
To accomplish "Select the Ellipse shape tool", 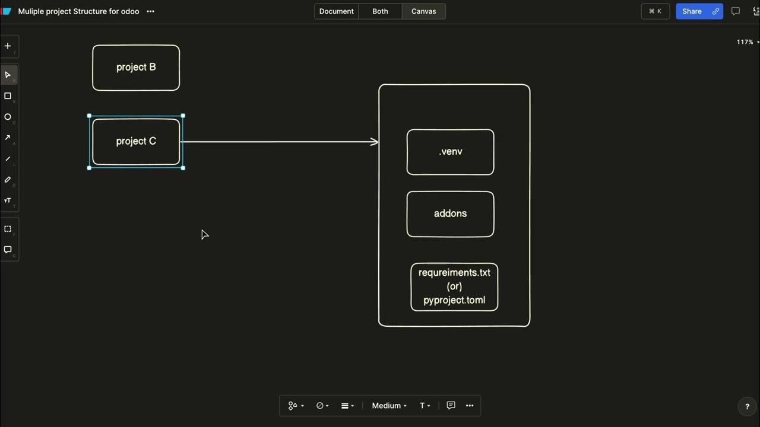I will point(8,117).
